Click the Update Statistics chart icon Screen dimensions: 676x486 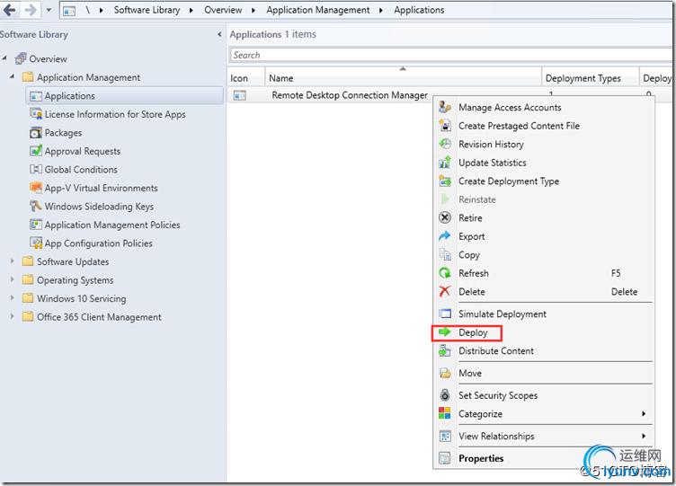(x=444, y=163)
